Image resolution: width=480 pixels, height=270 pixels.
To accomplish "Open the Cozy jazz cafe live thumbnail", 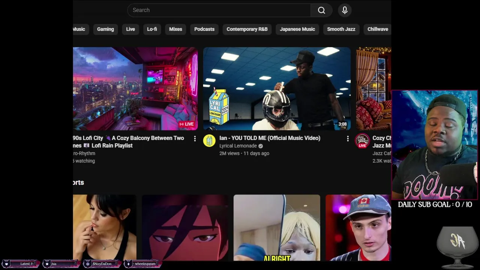I will point(373,88).
